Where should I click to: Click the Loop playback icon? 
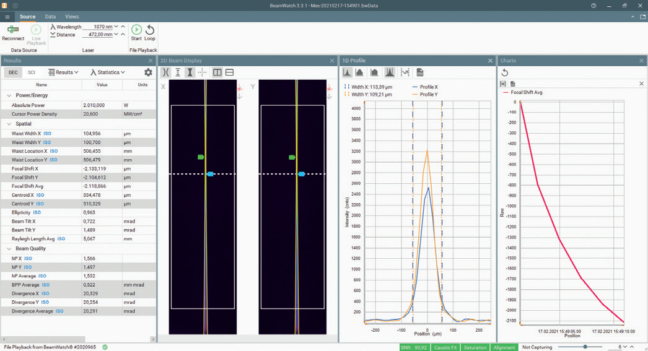coord(150,30)
